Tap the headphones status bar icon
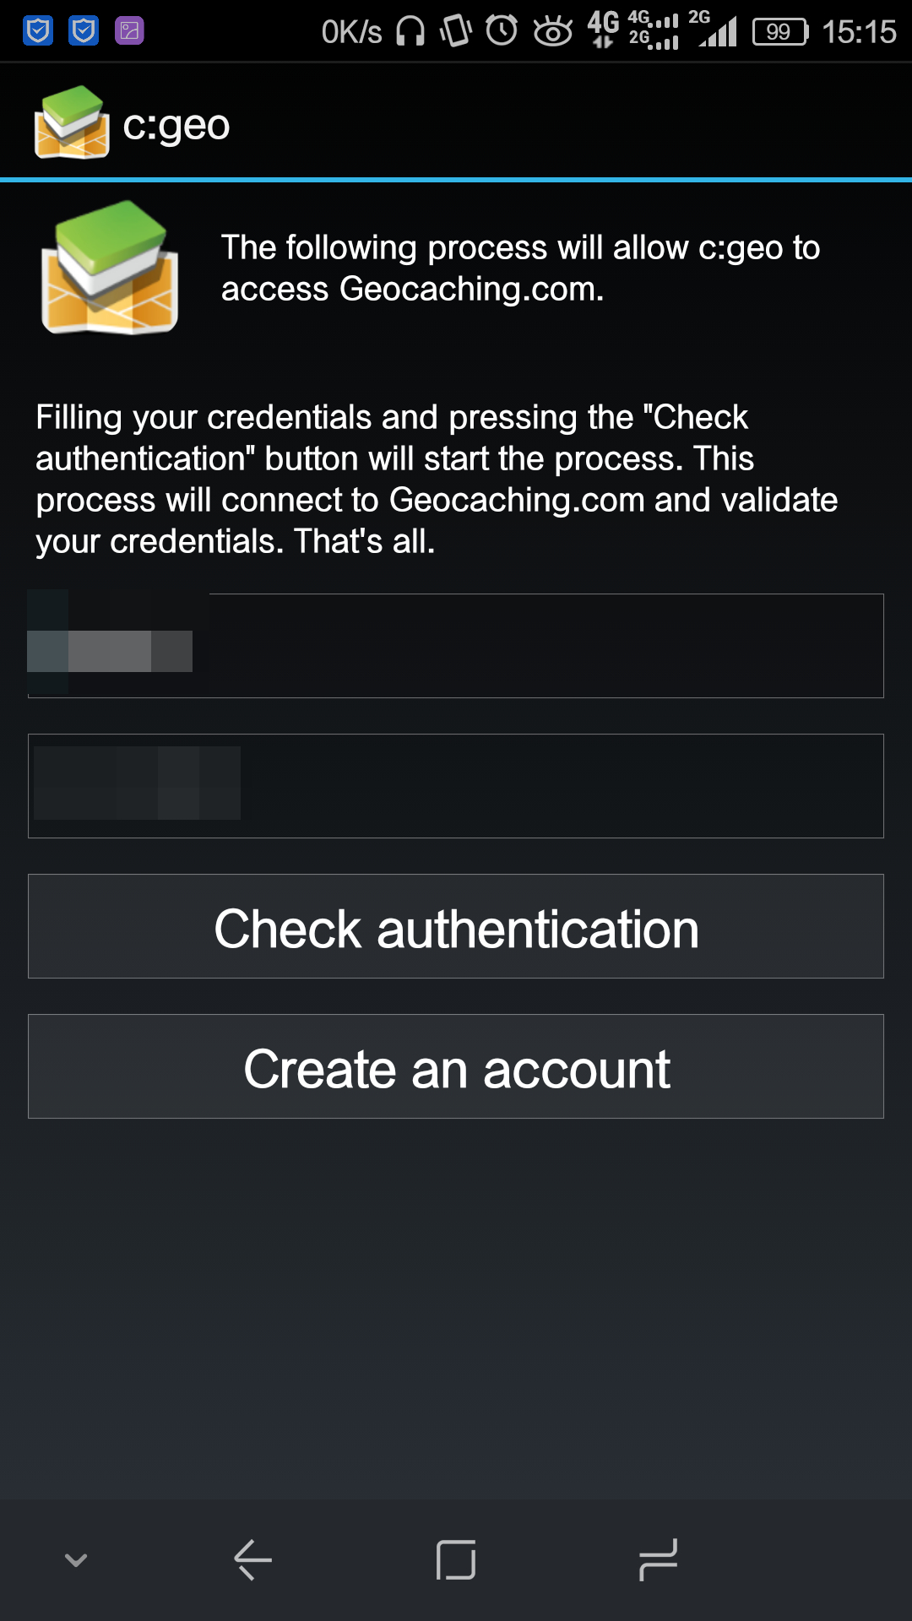The height and width of the screenshot is (1621, 912). tap(410, 32)
